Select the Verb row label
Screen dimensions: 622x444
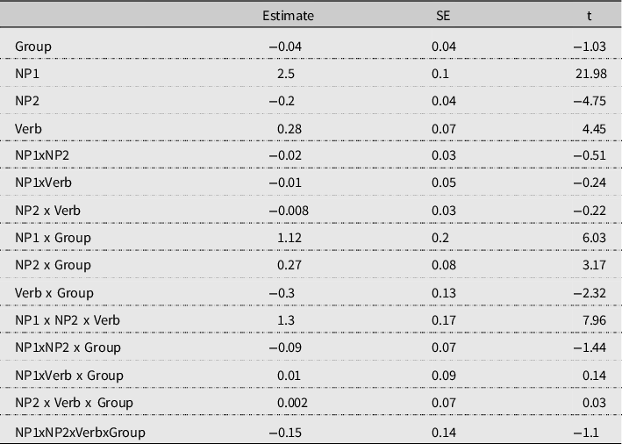(x=28, y=129)
